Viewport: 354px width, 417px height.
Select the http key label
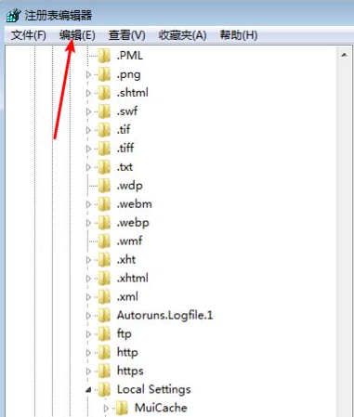point(127,353)
